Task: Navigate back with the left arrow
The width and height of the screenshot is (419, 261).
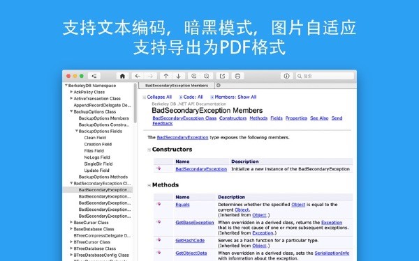Action: click(138, 76)
